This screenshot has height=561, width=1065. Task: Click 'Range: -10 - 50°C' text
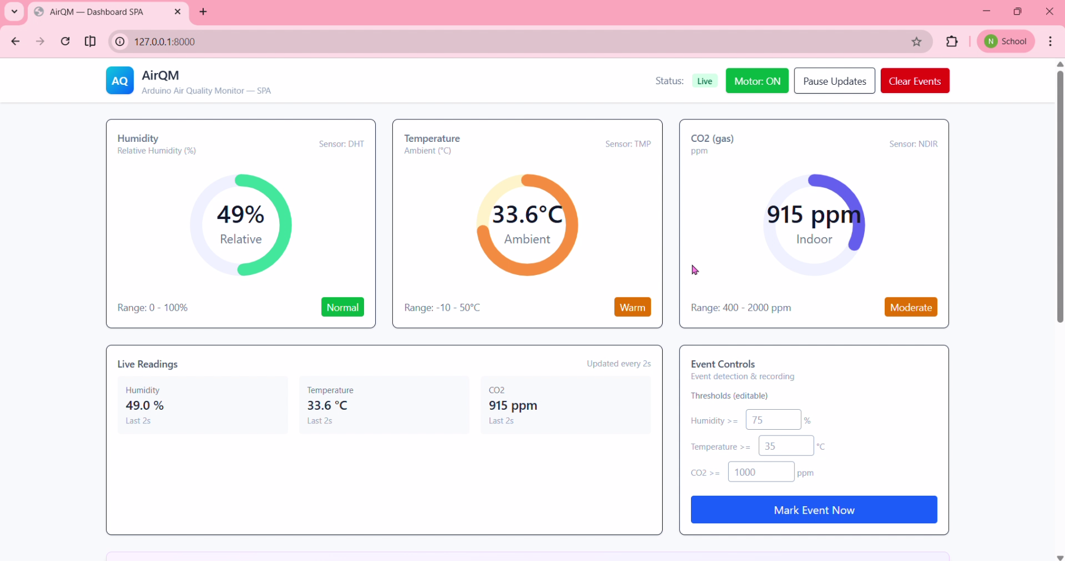pos(442,307)
